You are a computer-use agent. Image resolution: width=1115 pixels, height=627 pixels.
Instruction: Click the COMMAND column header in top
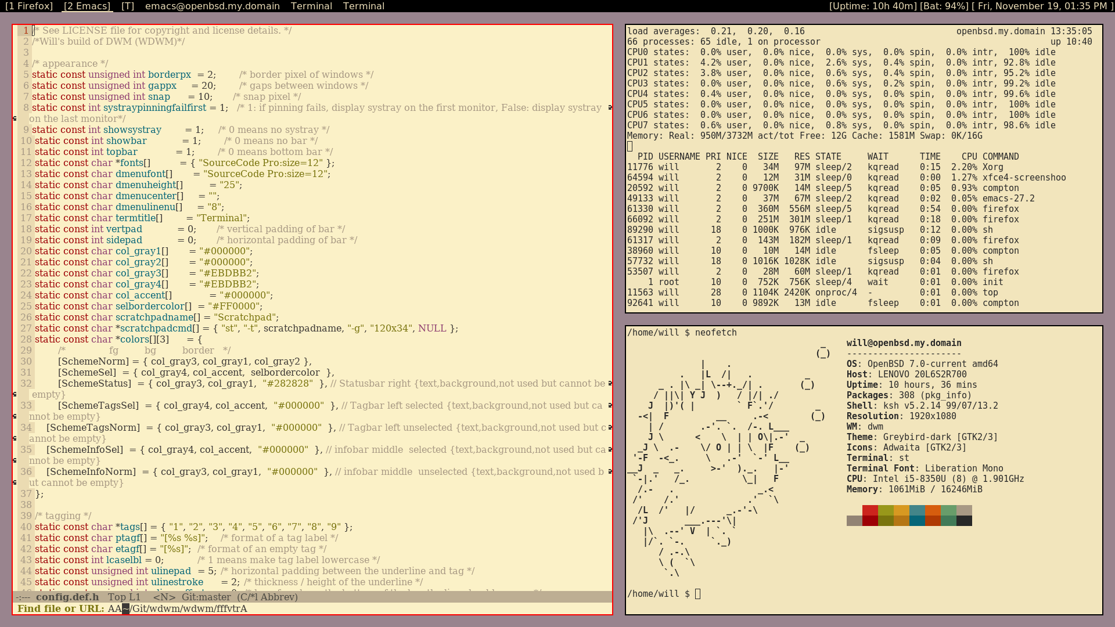(1001, 156)
